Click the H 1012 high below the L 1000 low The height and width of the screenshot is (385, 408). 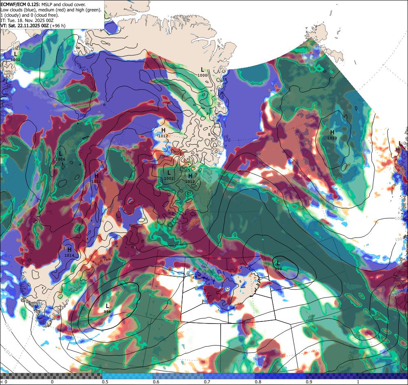coord(163,133)
